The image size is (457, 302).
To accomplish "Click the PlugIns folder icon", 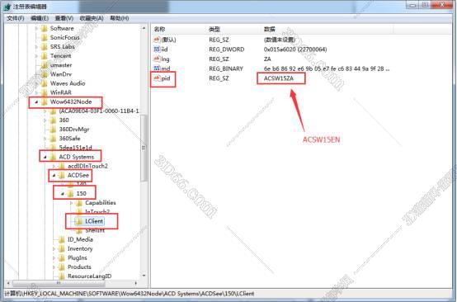I will pos(62,258).
